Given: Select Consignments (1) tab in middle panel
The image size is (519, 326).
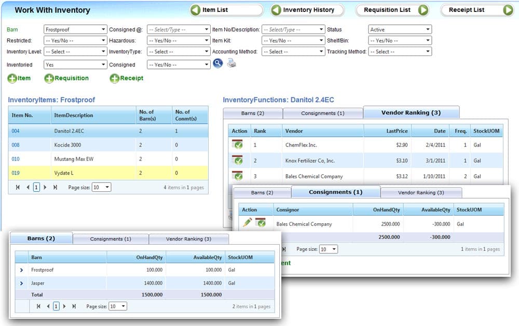Looking at the screenshot, I should (336, 192).
